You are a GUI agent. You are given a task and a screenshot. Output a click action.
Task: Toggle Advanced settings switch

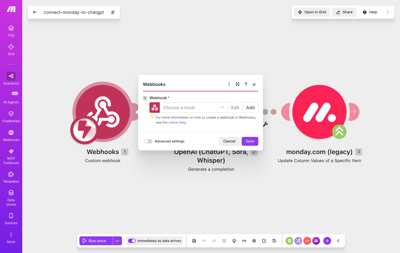pos(148,141)
